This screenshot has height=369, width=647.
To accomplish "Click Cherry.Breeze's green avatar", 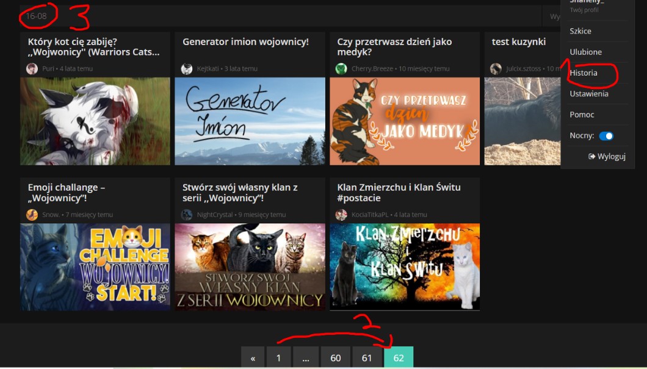I will tap(341, 69).
